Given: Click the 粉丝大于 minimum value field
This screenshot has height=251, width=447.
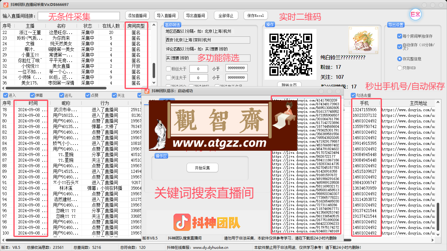Looking at the screenshot, I should point(198,69).
